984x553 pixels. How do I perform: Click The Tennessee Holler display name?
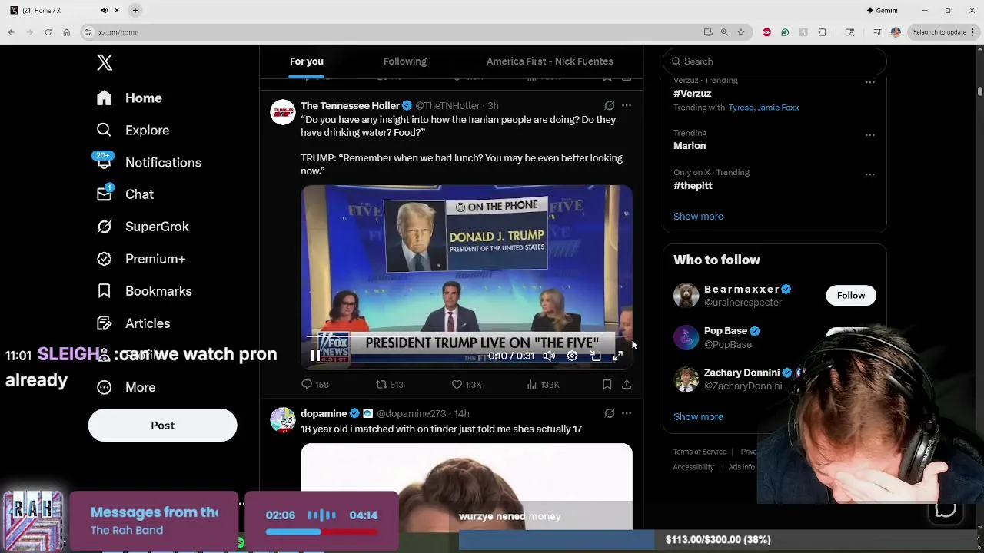(350, 106)
